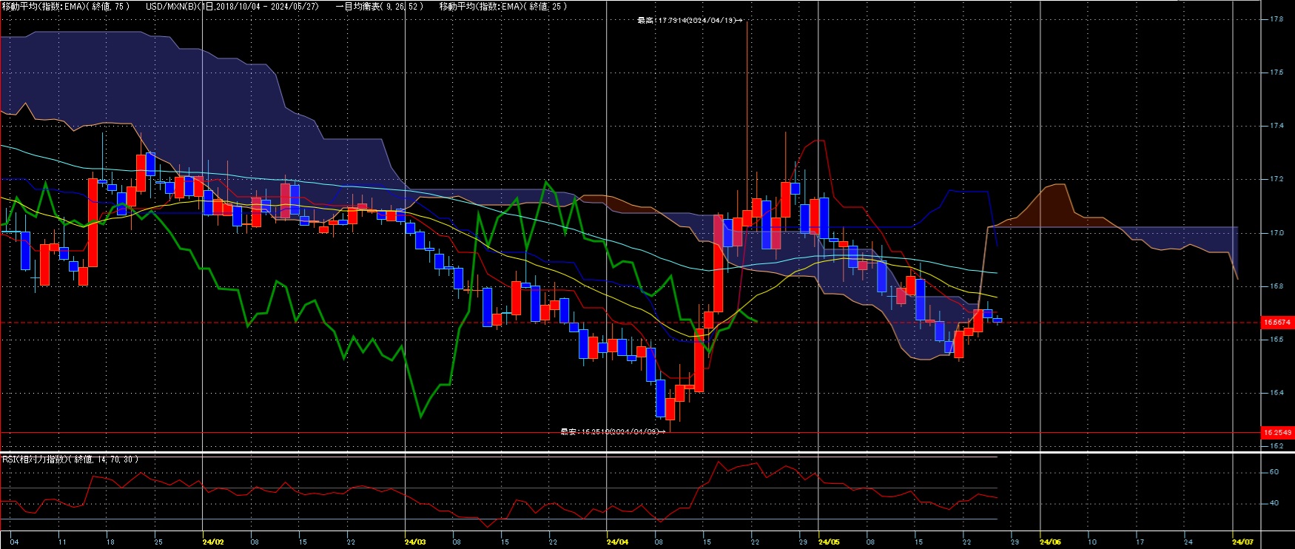Click the 17.2 price axis label
1295x549 pixels.
1276,179
